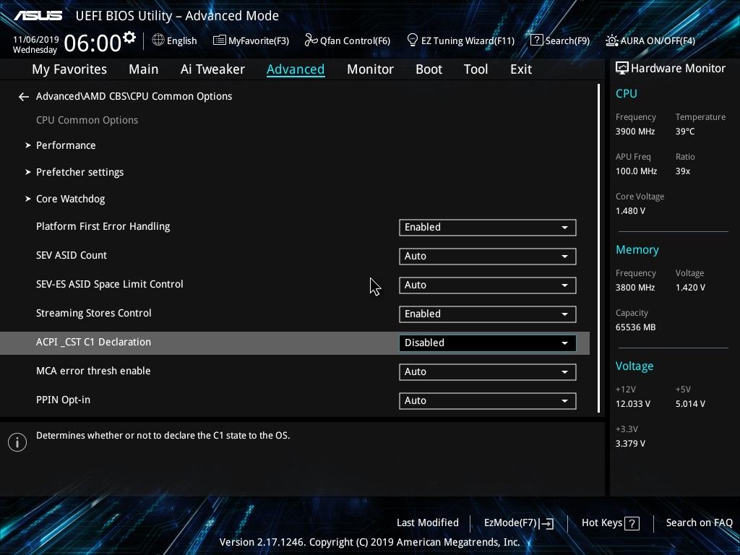Click AURA ON/OFF(F4) label

658,40
